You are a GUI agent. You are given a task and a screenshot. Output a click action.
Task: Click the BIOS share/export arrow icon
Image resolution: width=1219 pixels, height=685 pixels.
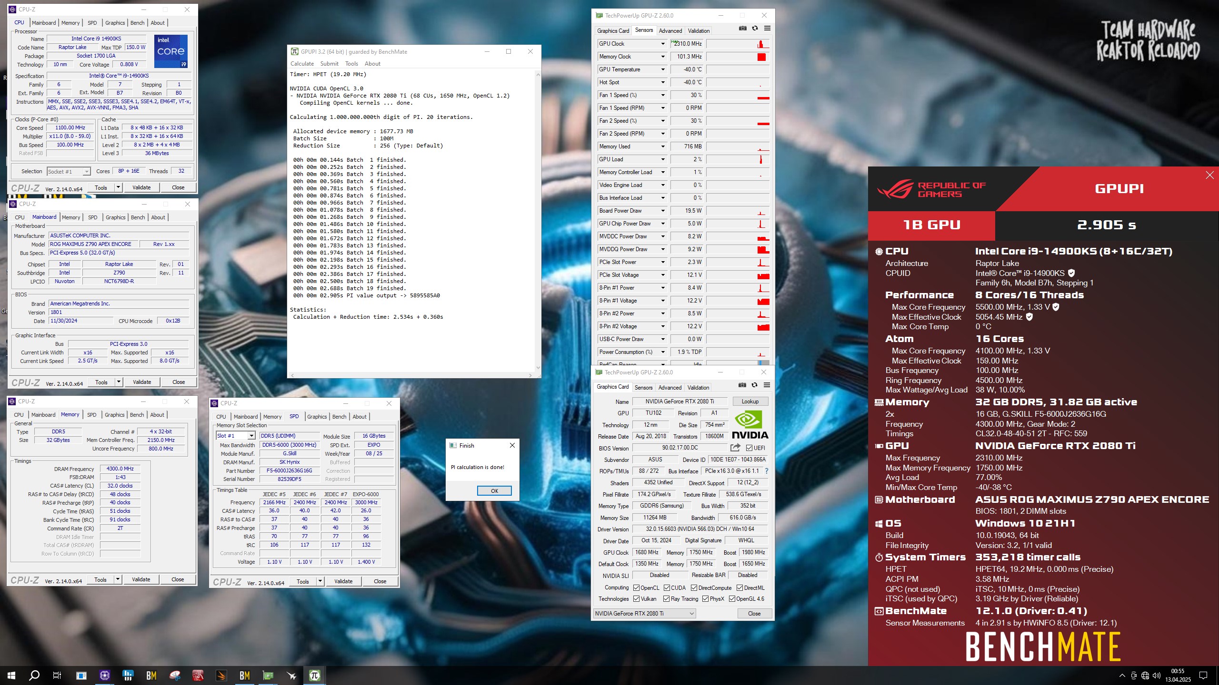[x=735, y=448]
